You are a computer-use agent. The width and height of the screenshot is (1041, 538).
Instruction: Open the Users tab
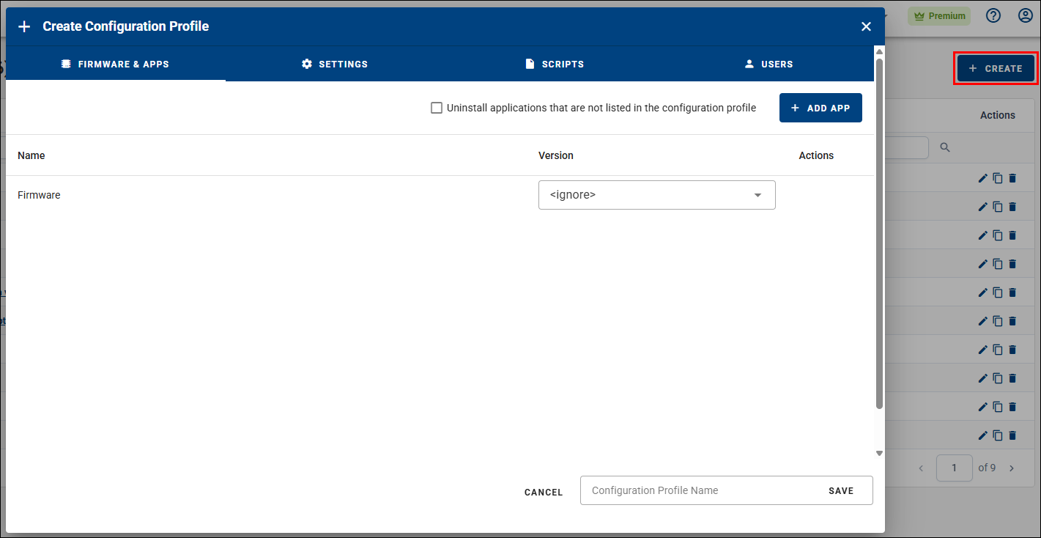point(768,65)
